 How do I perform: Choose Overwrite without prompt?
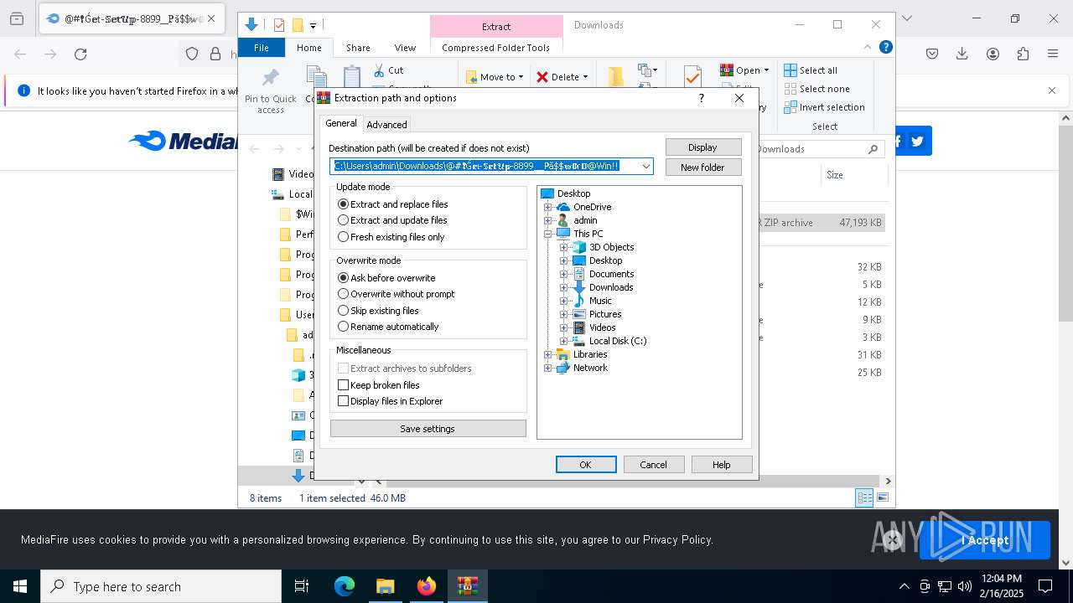(x=343, y=294)
